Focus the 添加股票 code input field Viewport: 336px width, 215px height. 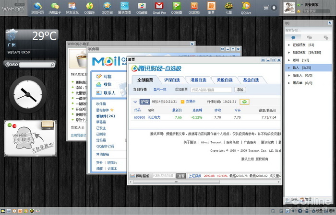coord(211,90)
